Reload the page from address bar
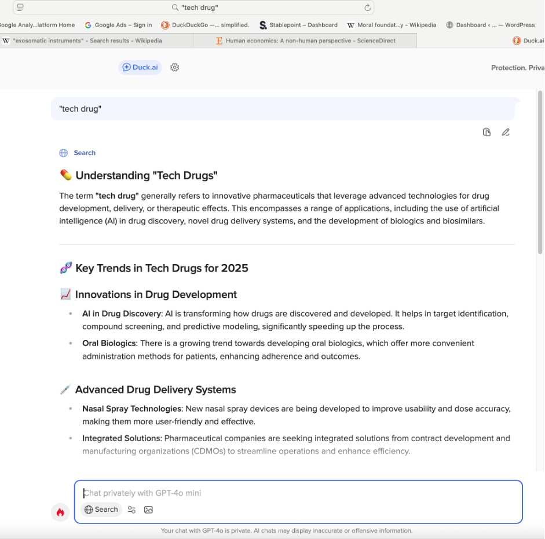 click(367, 8)
